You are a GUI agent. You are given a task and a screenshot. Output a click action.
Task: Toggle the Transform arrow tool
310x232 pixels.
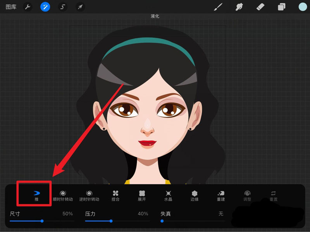[x=79, y=7]
